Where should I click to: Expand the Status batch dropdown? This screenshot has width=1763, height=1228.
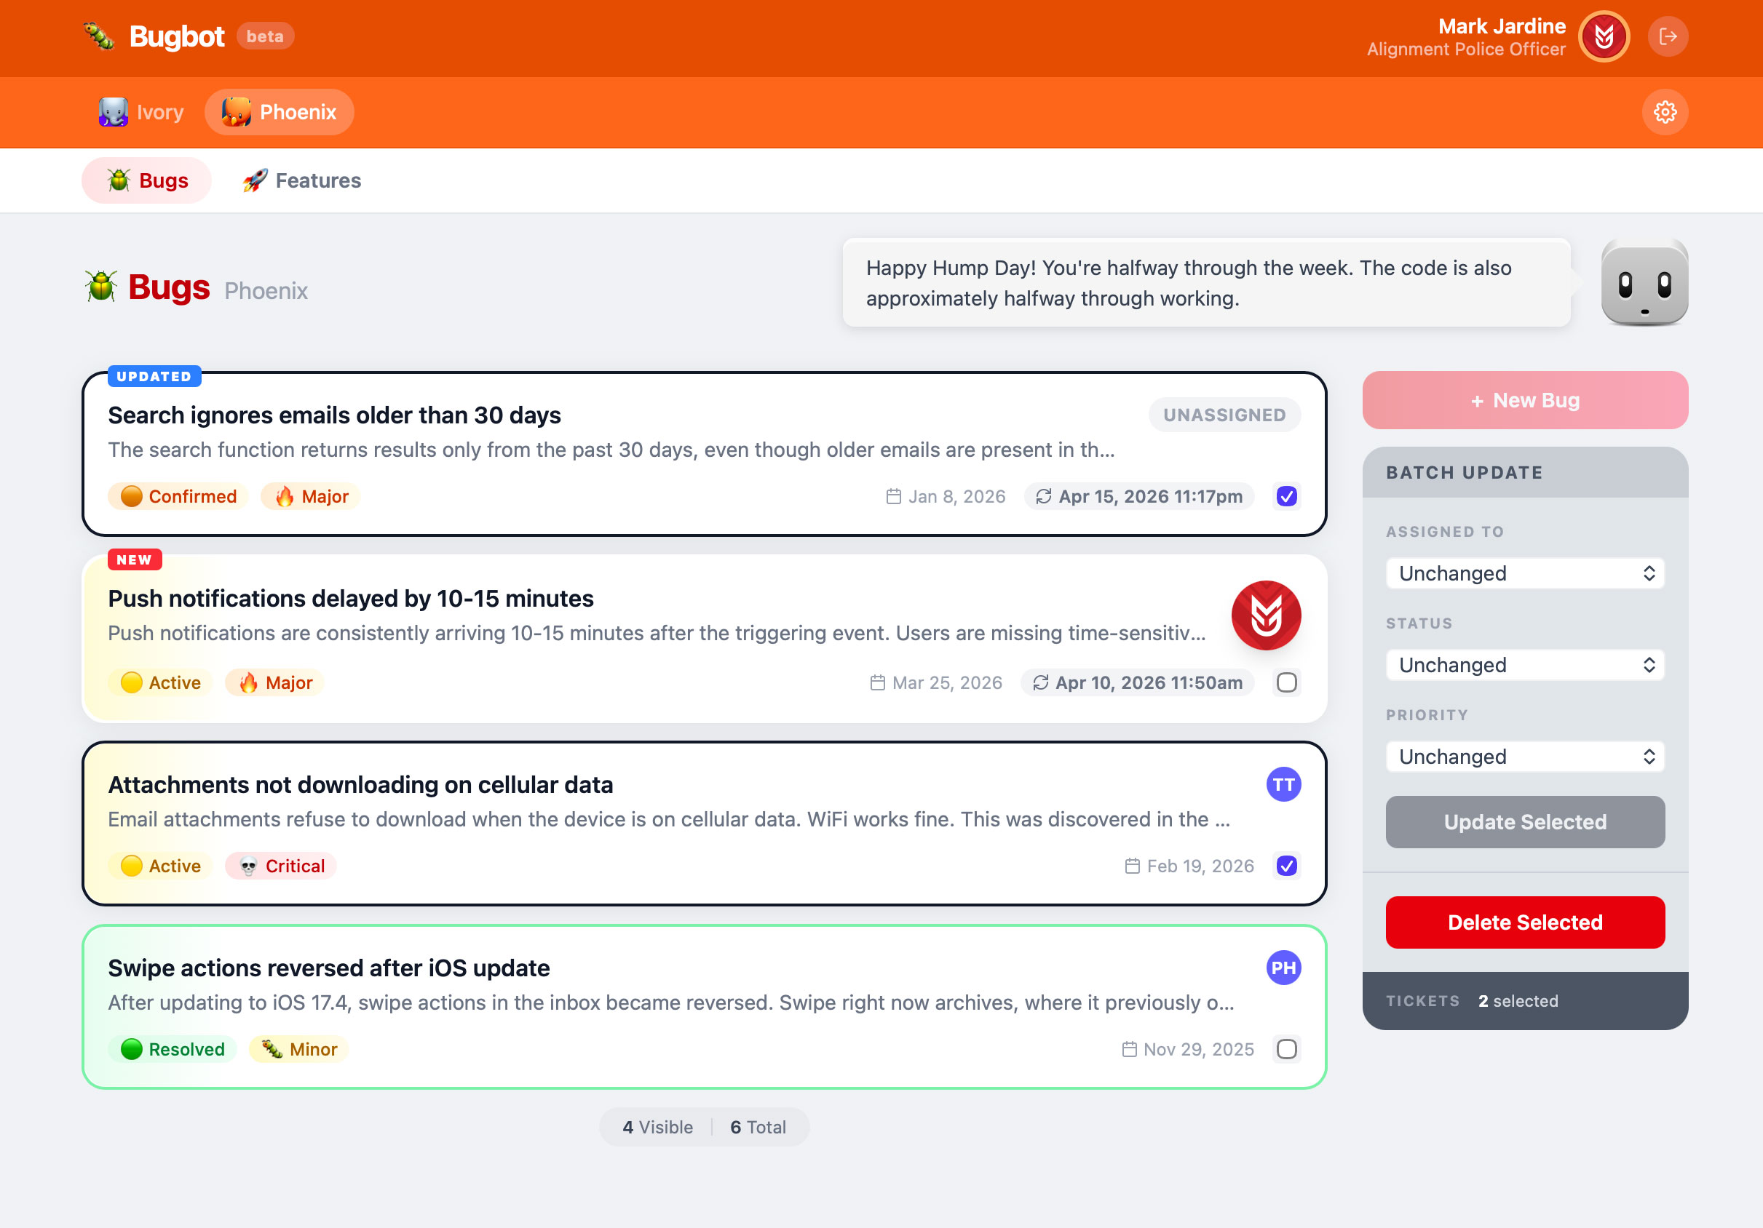(x=1524, y=665)
